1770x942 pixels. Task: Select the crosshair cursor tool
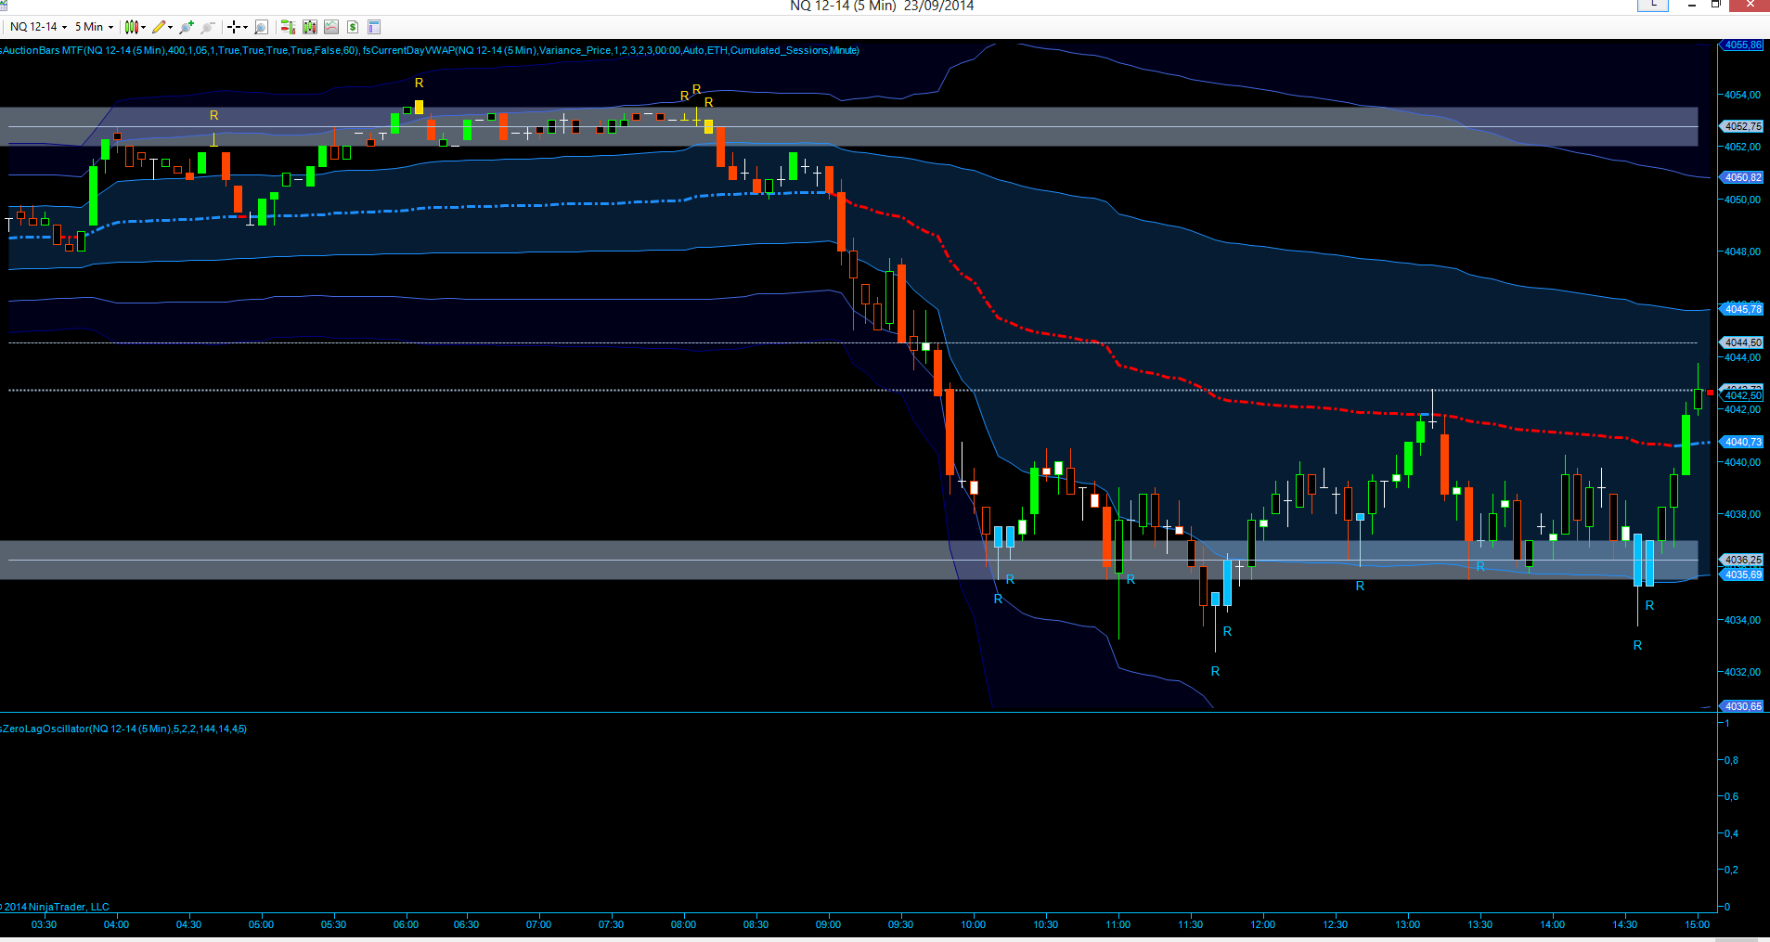pos(234,27)
